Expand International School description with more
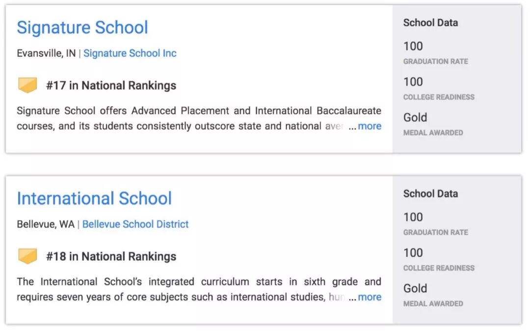This screenshot has height=331, width=530. tap(369, 297)
